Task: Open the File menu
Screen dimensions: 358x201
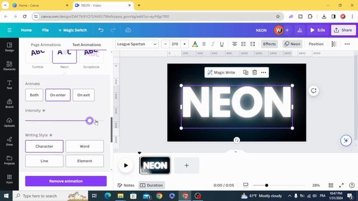Action: [x=45, y=30]
